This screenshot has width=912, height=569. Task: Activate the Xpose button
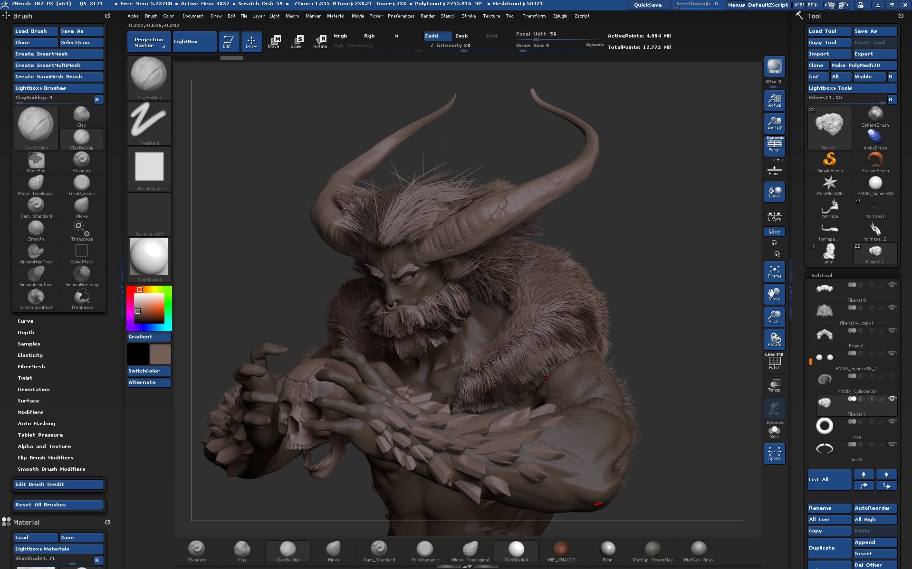tap(774, 453)
